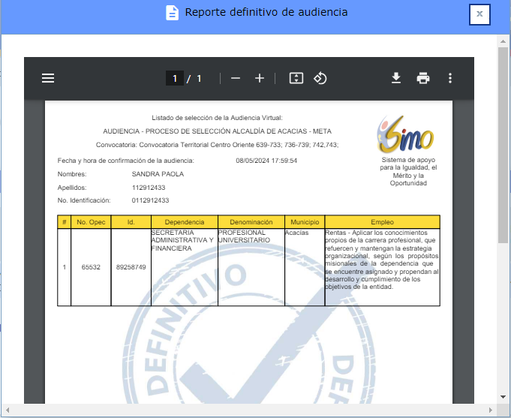Open the three-dot more actions menu
The width and height of the screenshot is (511, 418).
pos(450,78)
